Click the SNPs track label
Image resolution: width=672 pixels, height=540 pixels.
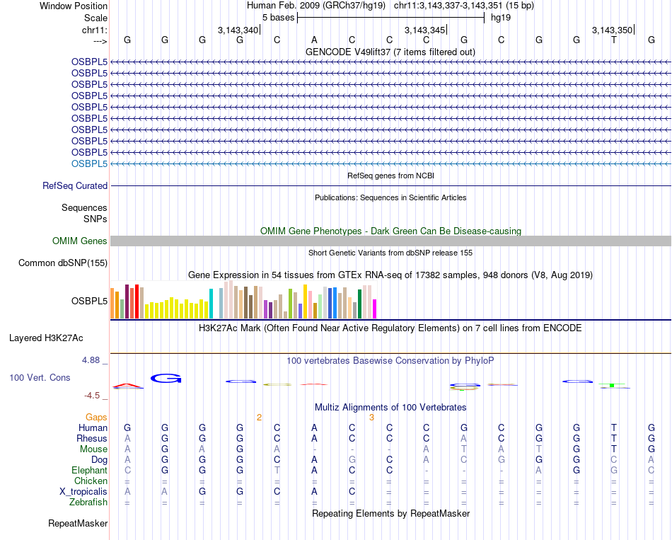coord(95,219)
